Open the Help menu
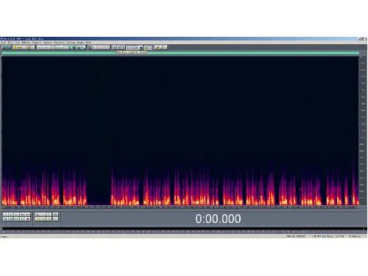 pos(88,43)
